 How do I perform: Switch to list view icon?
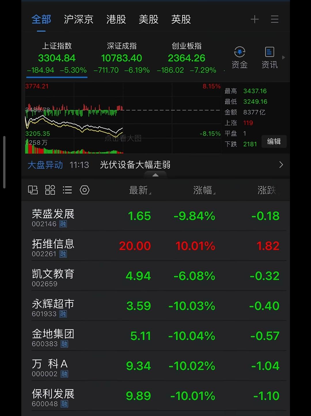tap(67, 190)
